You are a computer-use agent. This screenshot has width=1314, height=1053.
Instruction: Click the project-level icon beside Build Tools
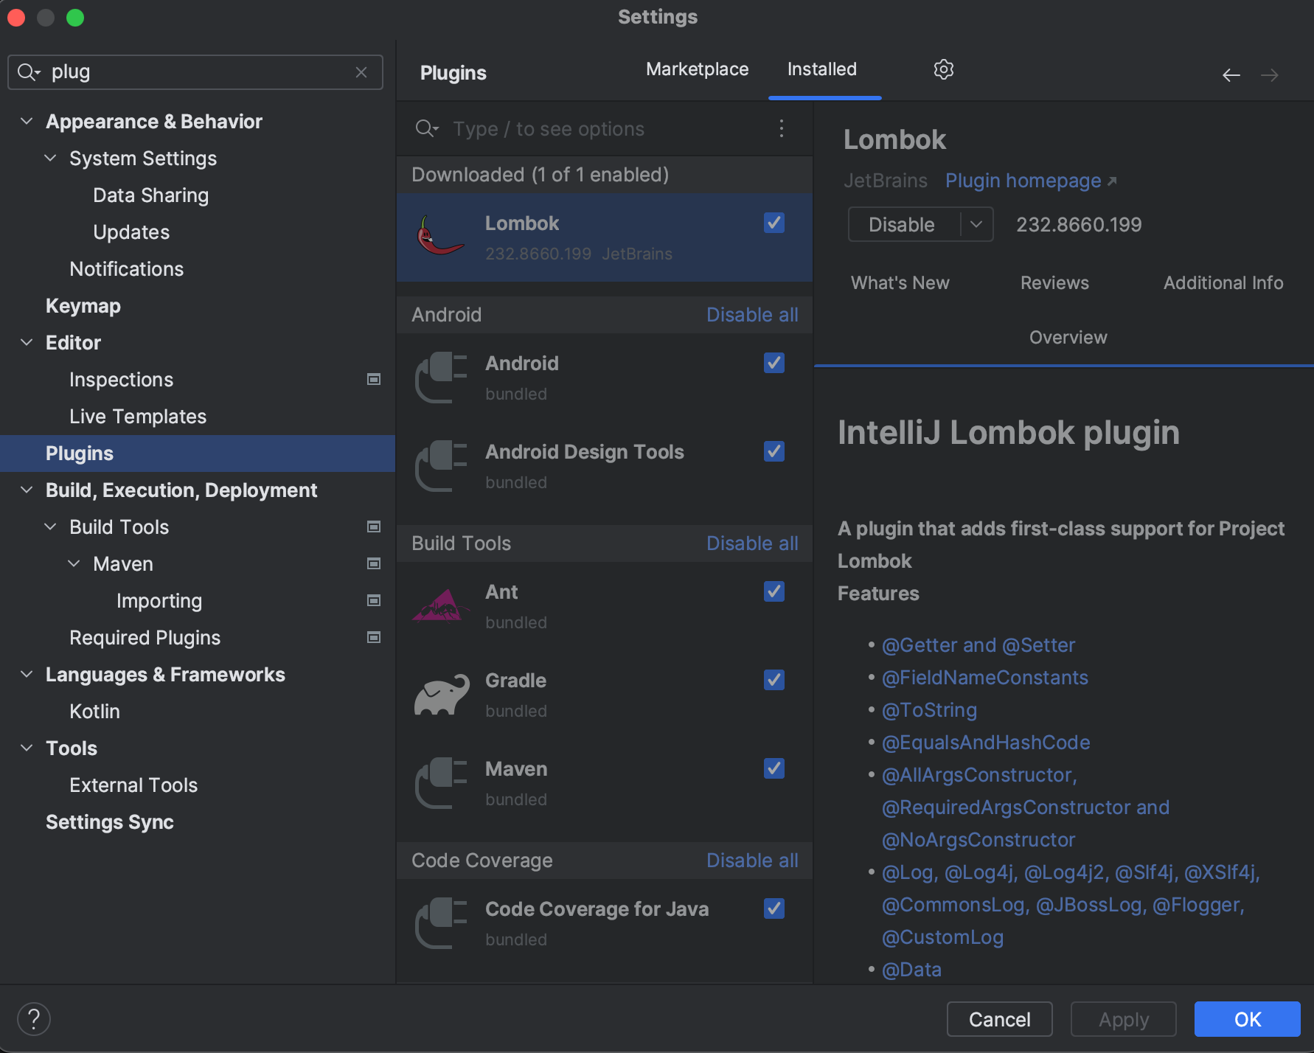click(x=374, y=526)
